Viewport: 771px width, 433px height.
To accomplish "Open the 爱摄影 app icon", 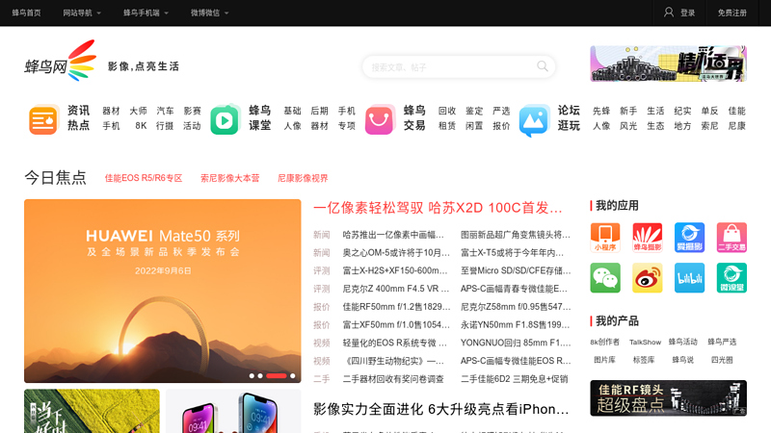I will (x=689, y=238).
